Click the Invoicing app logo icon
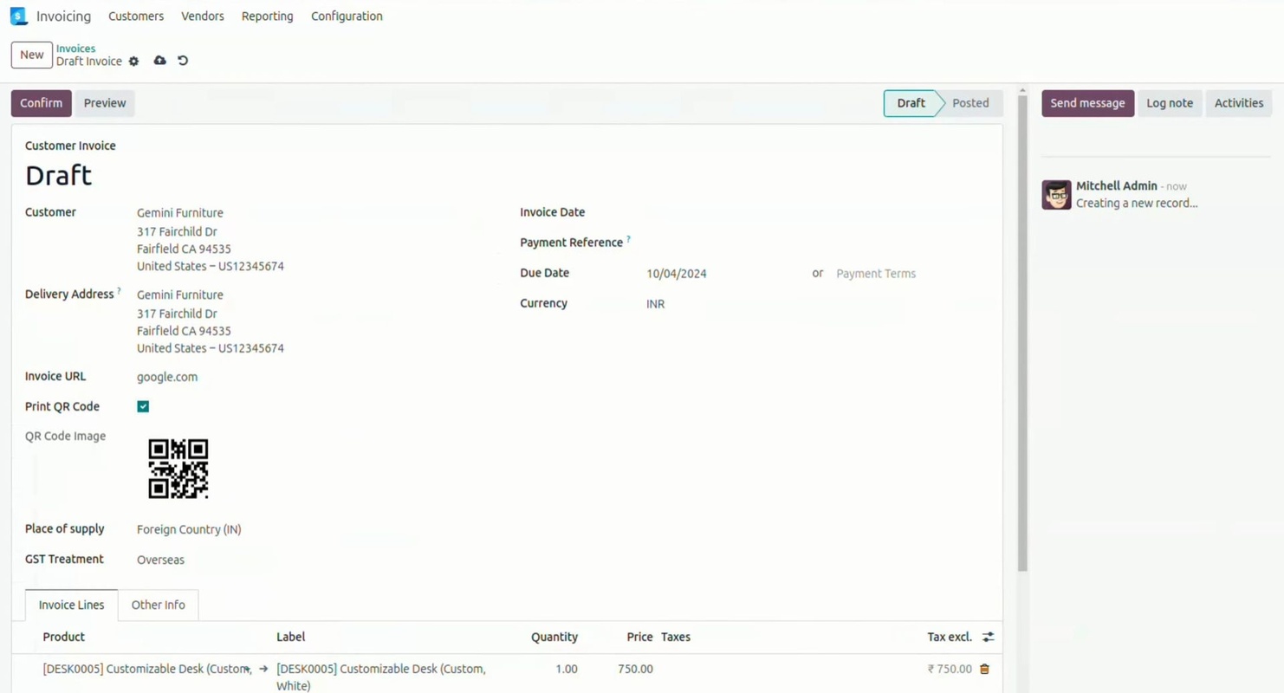Viewport: 1284px width, 693px height. pos(18,16)
